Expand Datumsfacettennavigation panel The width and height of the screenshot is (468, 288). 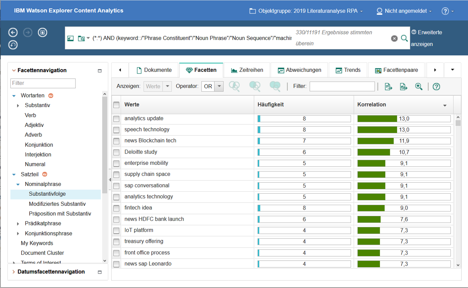coord(14,272)
